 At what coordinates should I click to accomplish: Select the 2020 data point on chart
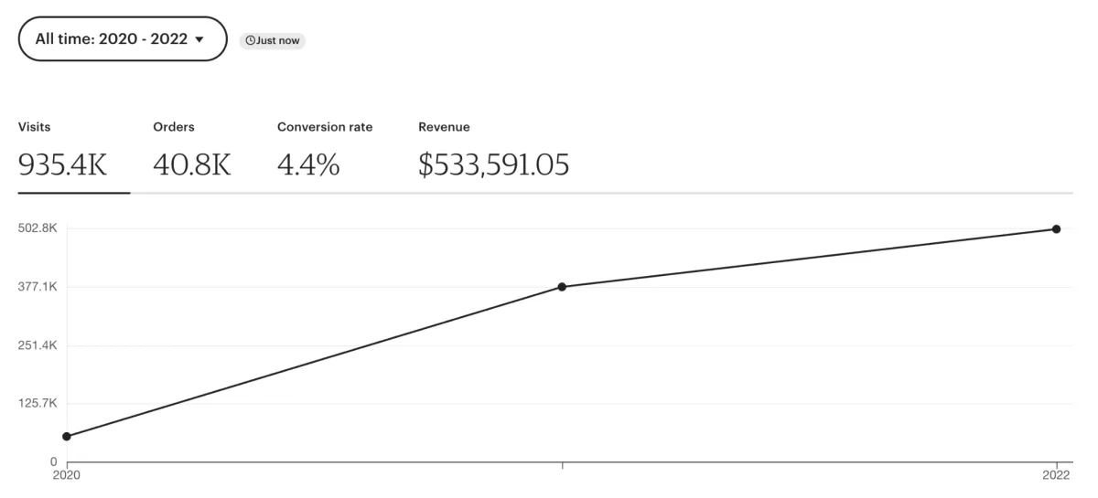[67, 437]
